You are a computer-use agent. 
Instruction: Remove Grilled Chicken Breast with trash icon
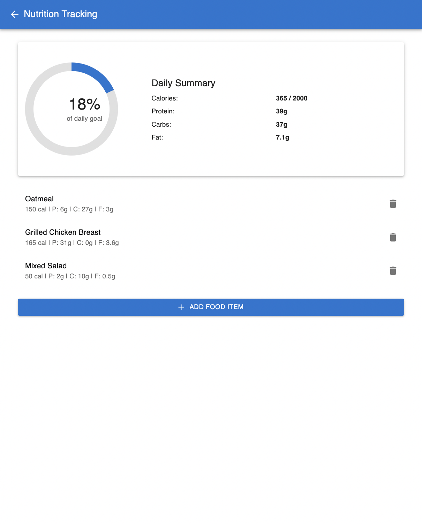[x=393, y=237]
